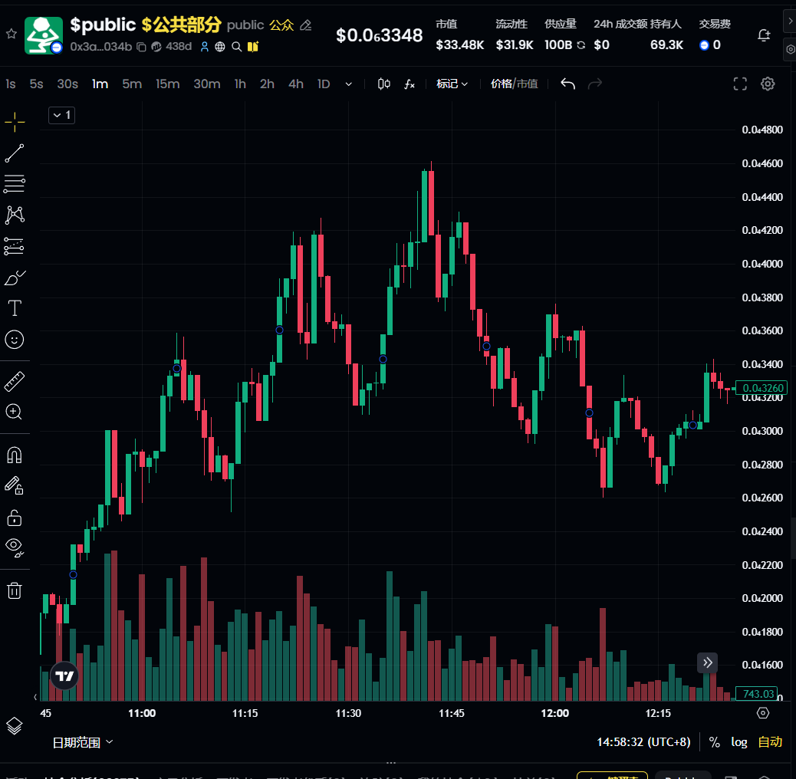Select the 15m timeframe
This screenshot has width=796, height=779.
point(167,84)
